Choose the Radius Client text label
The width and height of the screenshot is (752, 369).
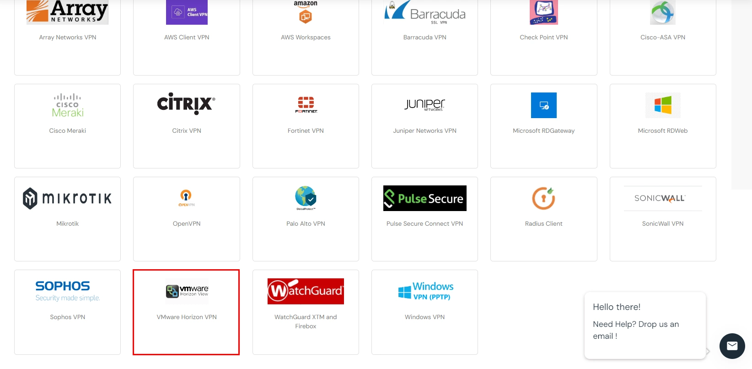click(x=544, y=224)
